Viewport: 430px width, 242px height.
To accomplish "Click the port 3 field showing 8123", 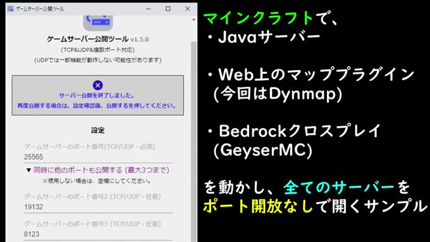I will point(98,234).
